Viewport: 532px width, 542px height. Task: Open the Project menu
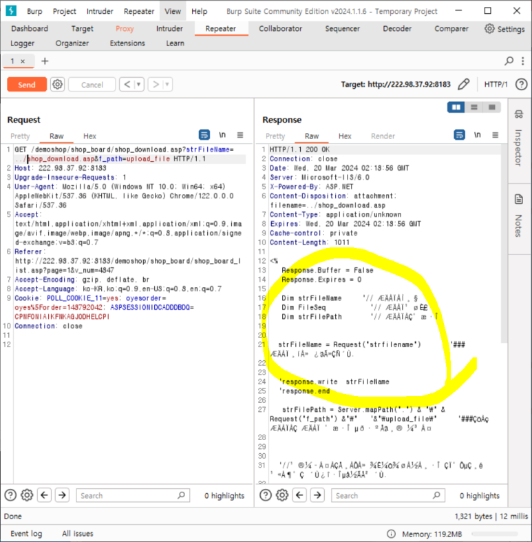tap(64, 11)
